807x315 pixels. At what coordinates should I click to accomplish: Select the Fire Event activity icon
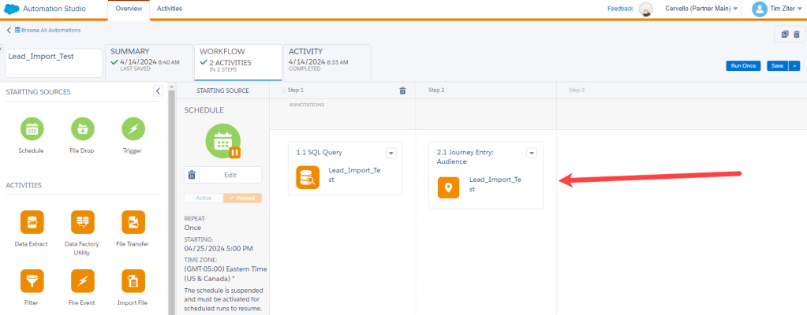pos(82,281)
